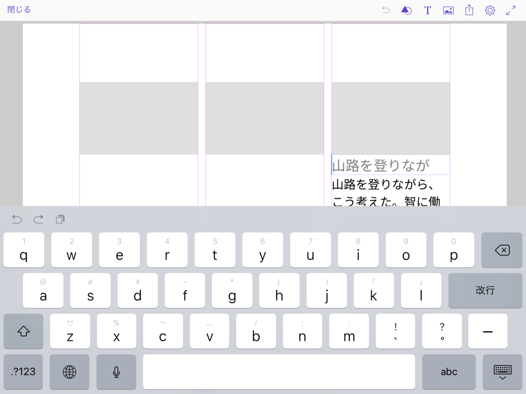Image resolution: width=526 pixels, height=394 pixels.
Task: Select the text tool (T) icon
Action: pyautogui.click(x=427, y=10)
